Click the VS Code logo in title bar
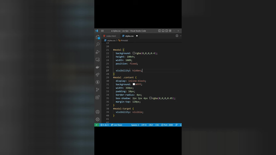Viewport: 276px width, 155px height. point(97,31)
